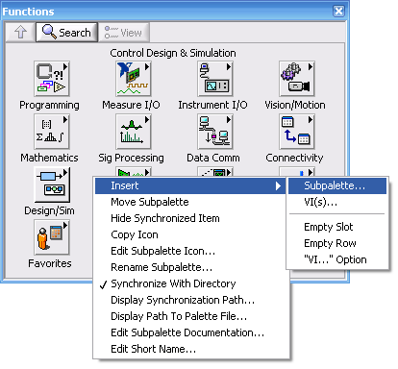Click the Connectivity text label

(x=294, y=158)
